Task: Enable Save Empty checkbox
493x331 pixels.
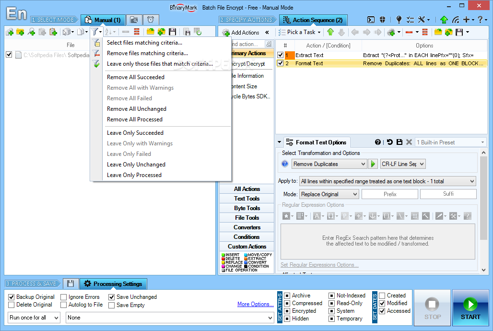Action: pyautogui.click(x=112, y=305)
